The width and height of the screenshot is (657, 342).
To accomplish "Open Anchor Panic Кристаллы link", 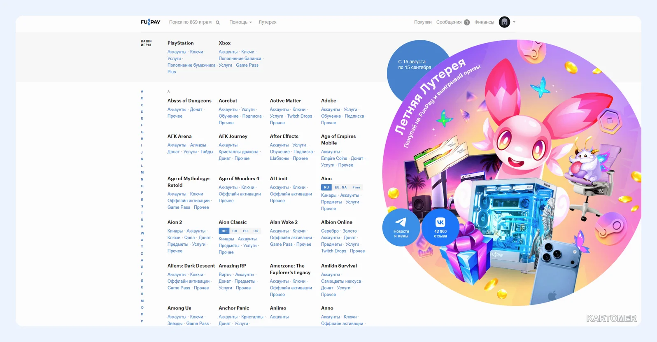I will (x=252, y=317).
